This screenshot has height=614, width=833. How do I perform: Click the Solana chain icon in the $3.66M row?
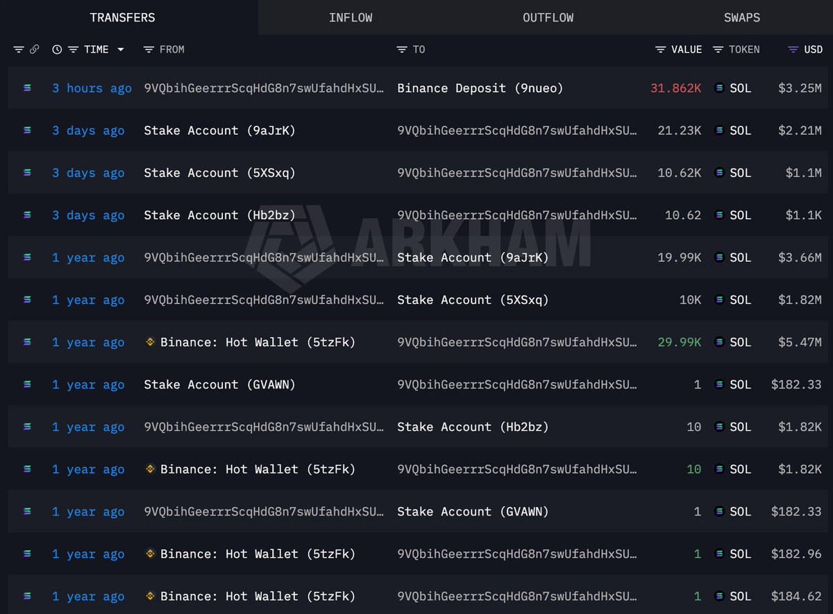(27, 257)
